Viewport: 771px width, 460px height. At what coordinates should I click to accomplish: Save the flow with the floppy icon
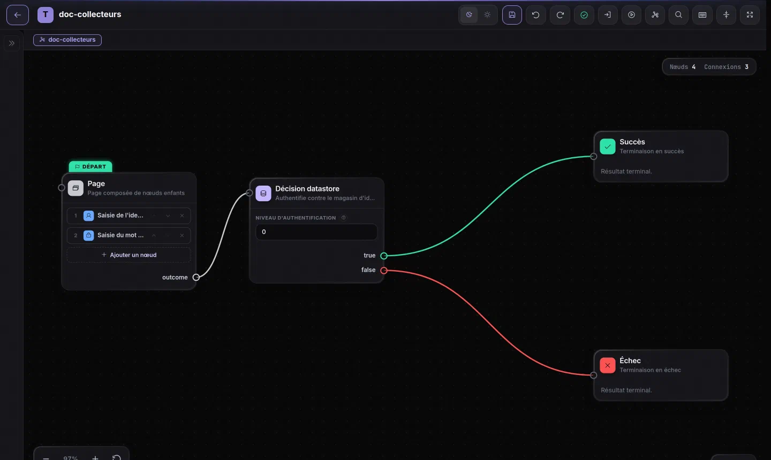[512, 15]
